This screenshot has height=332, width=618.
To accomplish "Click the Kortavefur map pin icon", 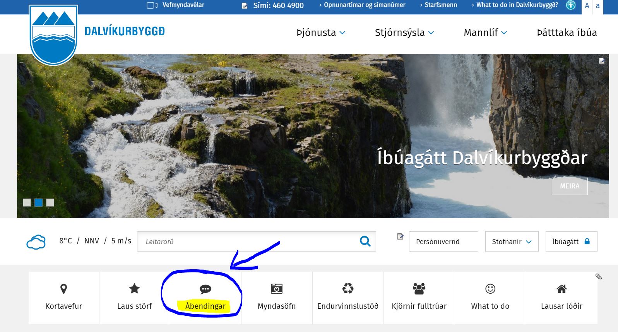I will tap(64, 289).
